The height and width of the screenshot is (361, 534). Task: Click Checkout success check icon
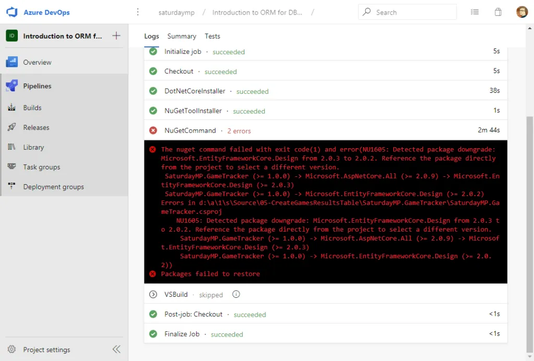click(153, 71)
